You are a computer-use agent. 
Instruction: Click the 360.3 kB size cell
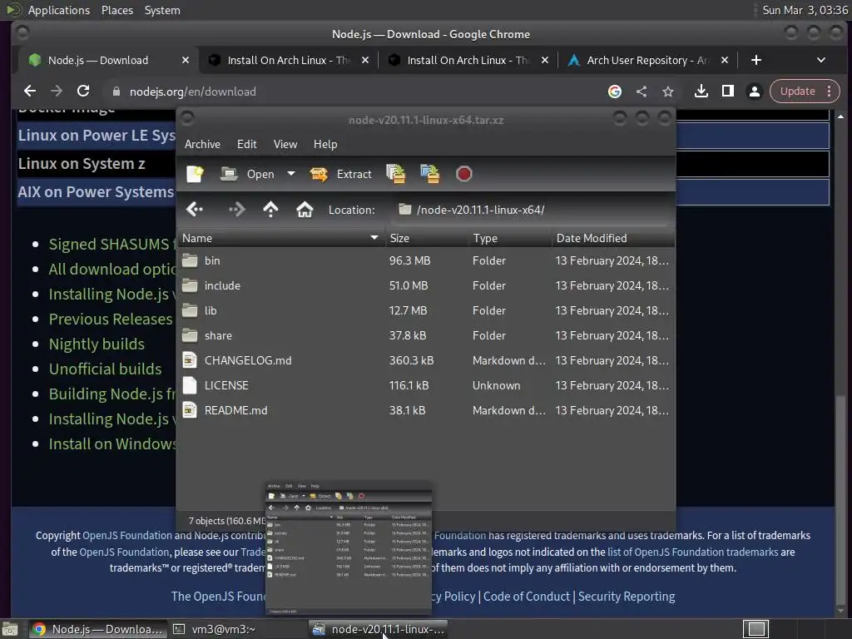point(411,361)
